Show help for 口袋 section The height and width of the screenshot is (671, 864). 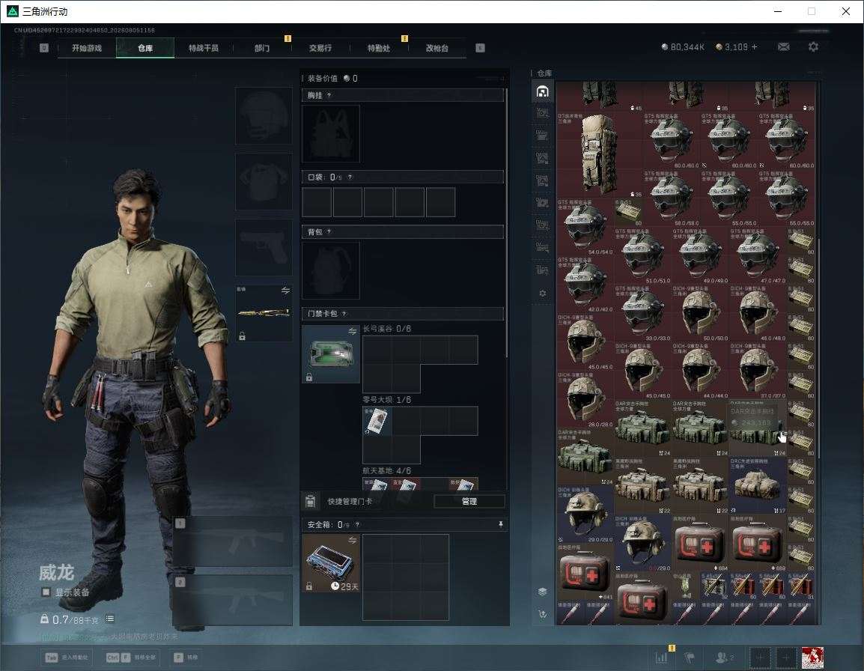pyautogui.click(x=350, y=177)
